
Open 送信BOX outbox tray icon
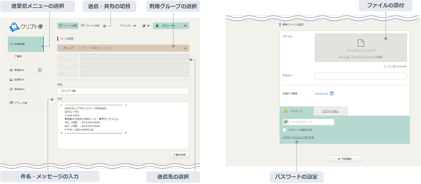[12, 80]
